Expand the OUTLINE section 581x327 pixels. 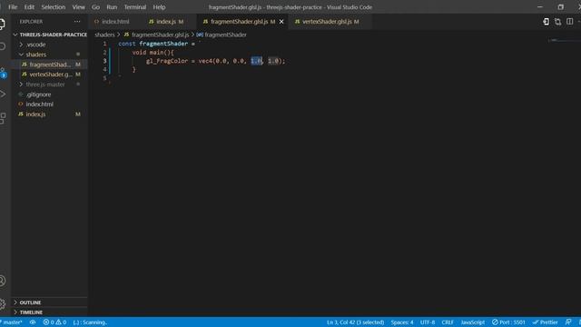click(x=50, y=302)
